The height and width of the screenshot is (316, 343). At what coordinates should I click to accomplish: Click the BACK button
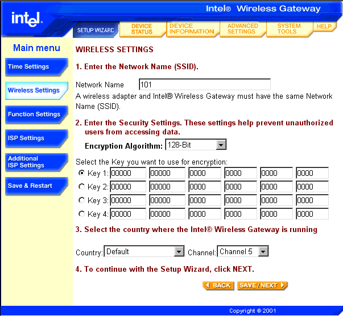(x=218, y=285)
